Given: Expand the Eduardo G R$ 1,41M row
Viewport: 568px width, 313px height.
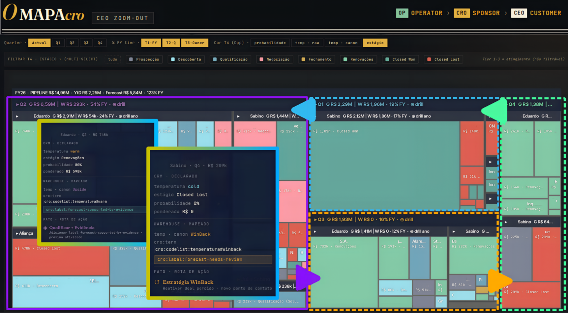Looking at the screenshot, I should click(315, 231).
